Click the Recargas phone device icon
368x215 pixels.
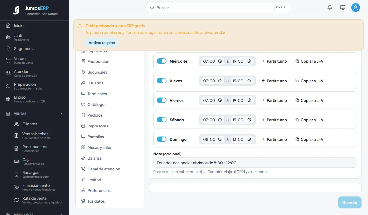[x=16, y=174]
